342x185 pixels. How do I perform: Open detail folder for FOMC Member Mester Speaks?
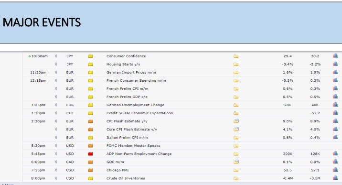(x=236, y=146)
